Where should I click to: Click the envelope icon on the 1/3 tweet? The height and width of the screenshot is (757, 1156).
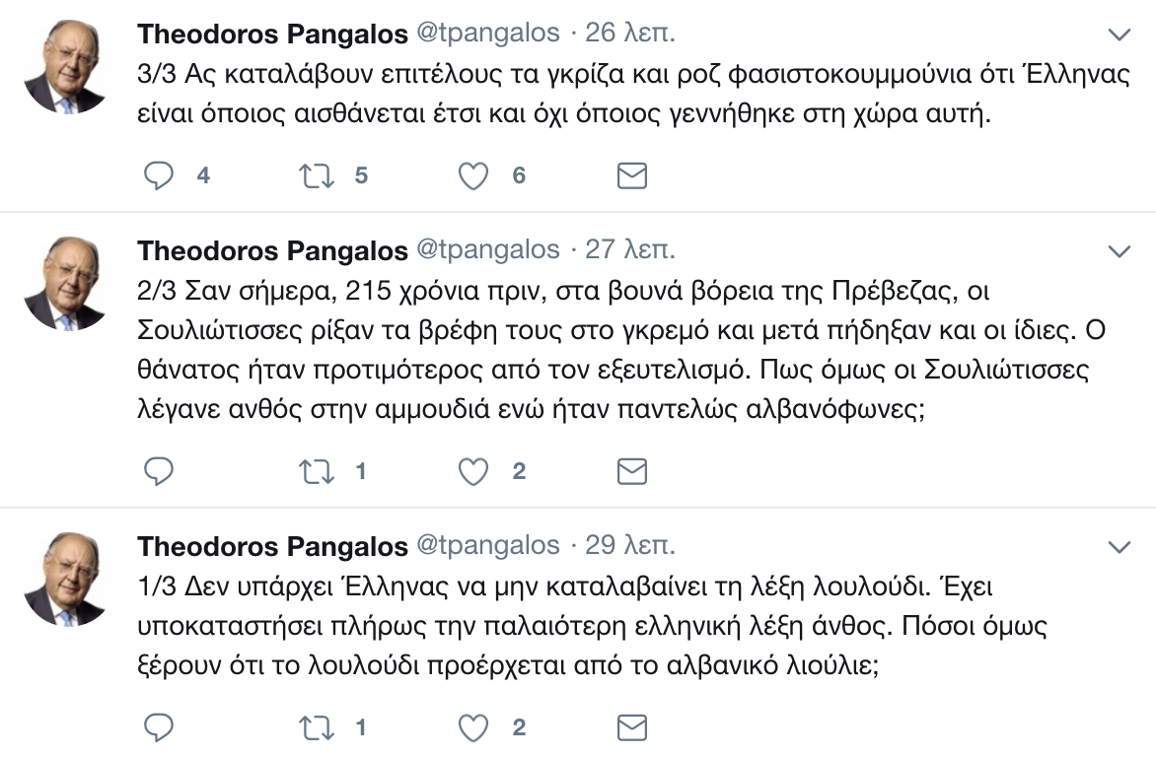[631, 728]
